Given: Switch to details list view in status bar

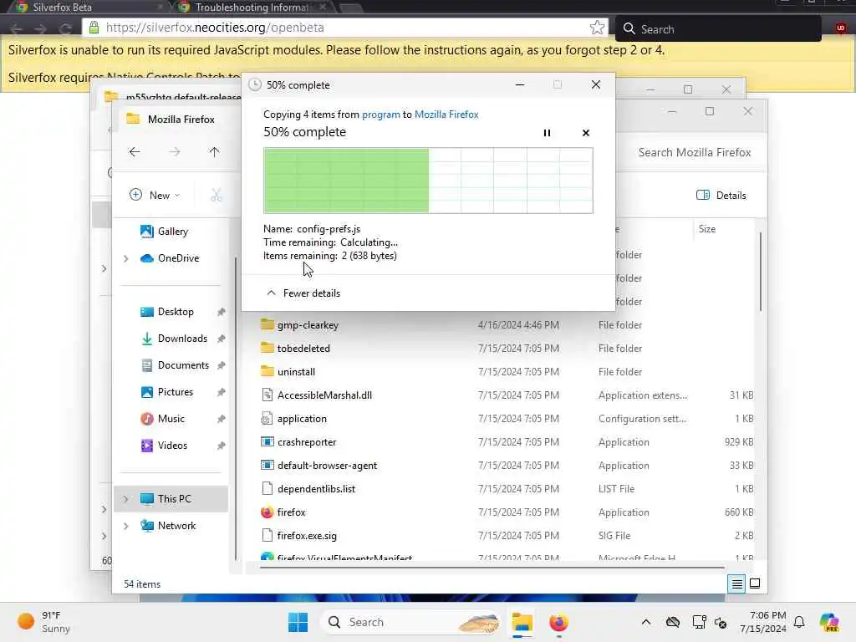Looking at the screenshot, I should (736, 584).
